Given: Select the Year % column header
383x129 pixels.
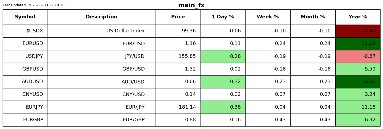Looking at the screenshot, I should click(358, 17).
